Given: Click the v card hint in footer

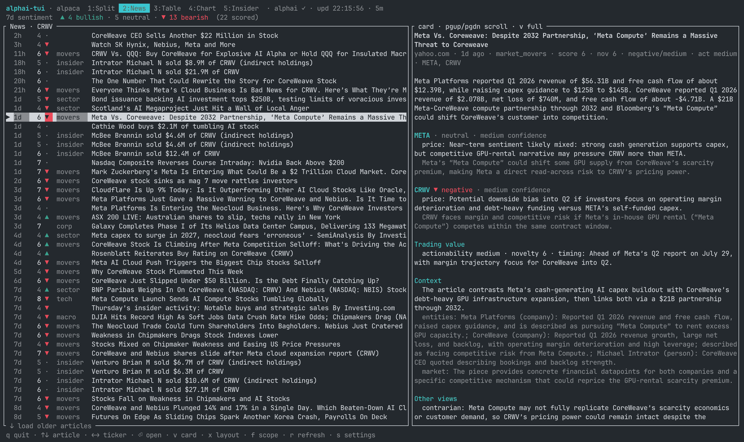Looking at the screenshot, I should 185,435.
